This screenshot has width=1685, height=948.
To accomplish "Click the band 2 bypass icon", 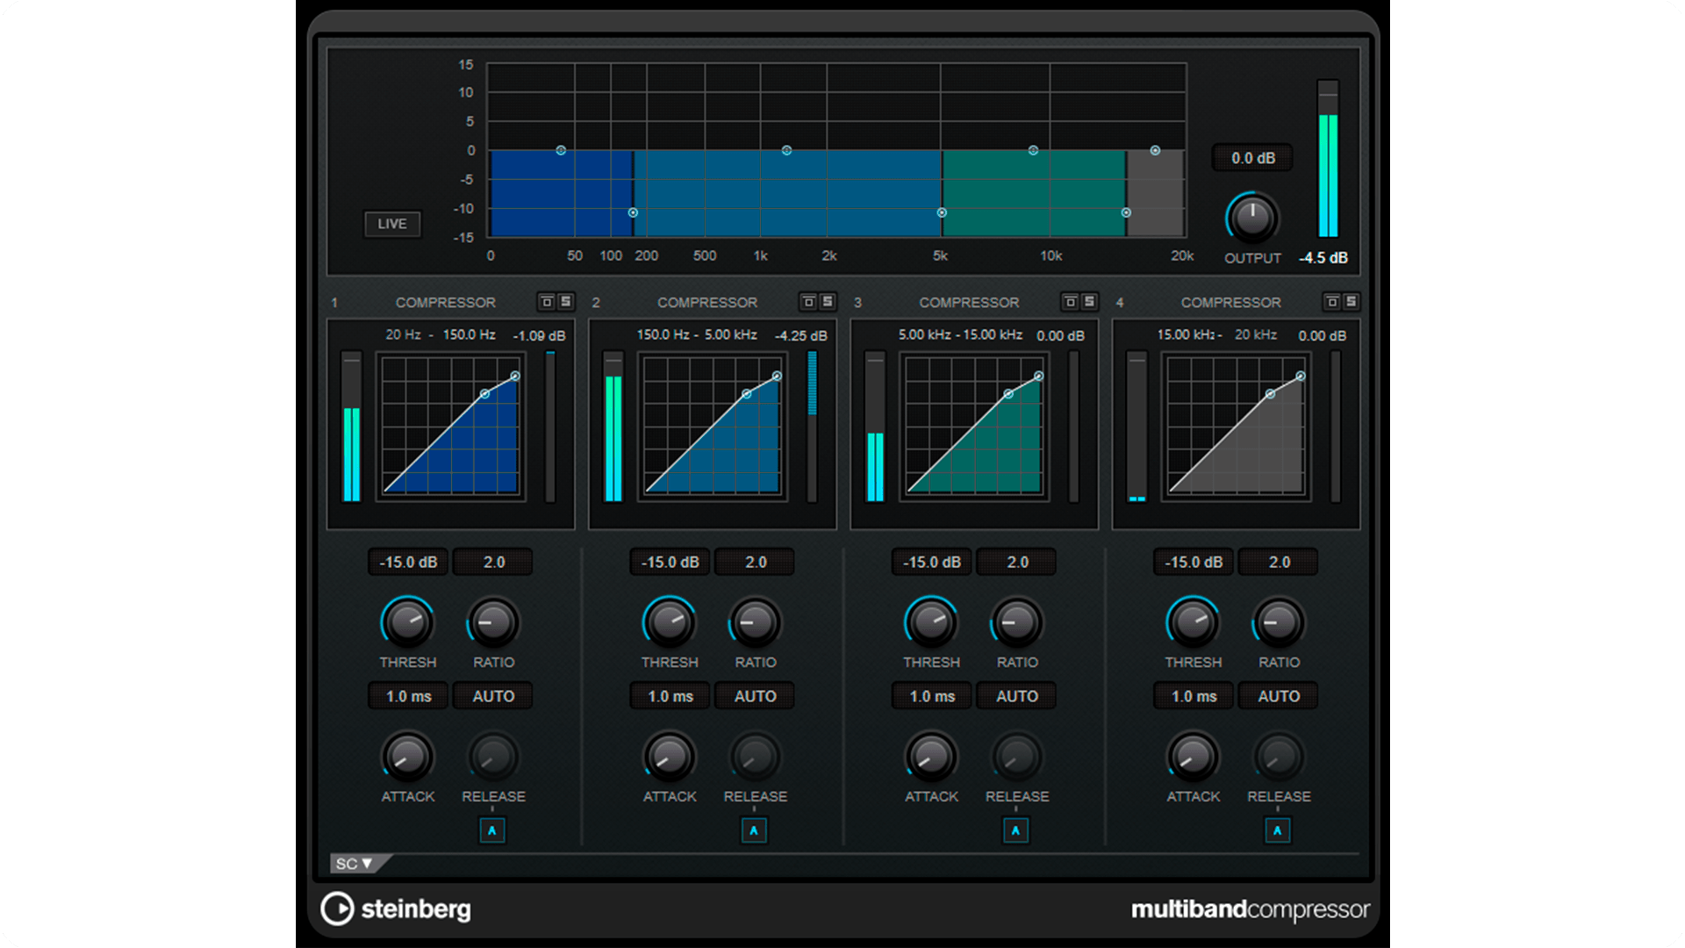I will tap(808, 302).
